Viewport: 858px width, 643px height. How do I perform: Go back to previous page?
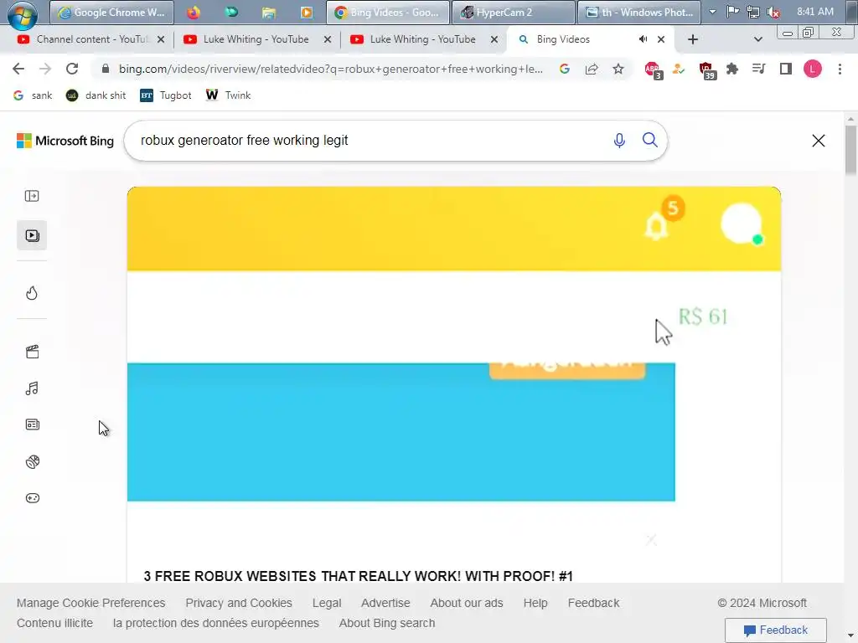(x=18, y=69)
